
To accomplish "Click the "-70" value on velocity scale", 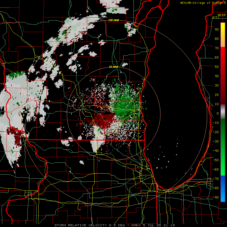I will [216, 179].
